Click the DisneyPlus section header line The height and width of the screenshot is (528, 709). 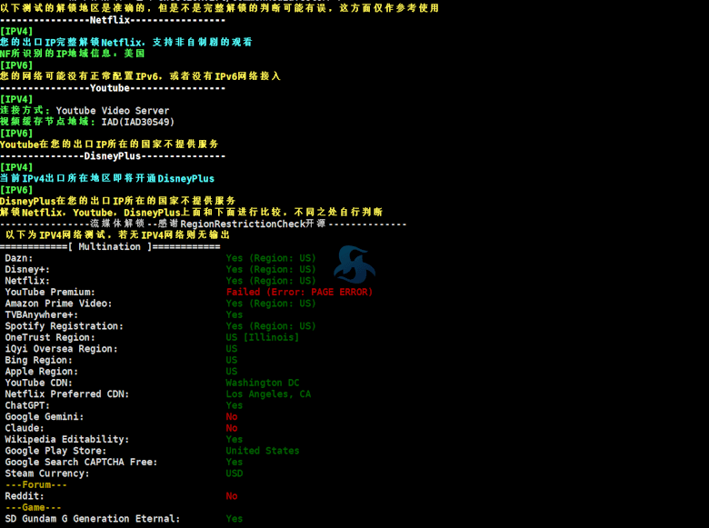[x=113, y=156]
